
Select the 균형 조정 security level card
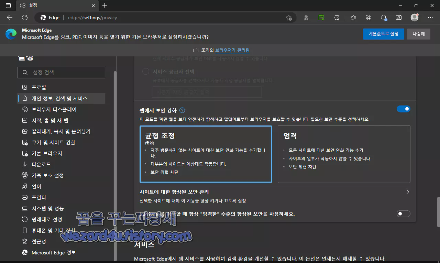pos(206,154)
